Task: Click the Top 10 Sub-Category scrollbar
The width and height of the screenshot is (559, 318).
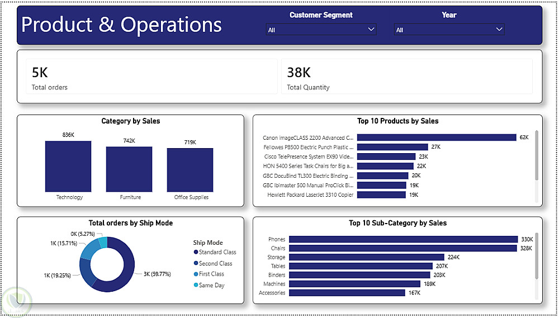Action: tap(537, 255)
